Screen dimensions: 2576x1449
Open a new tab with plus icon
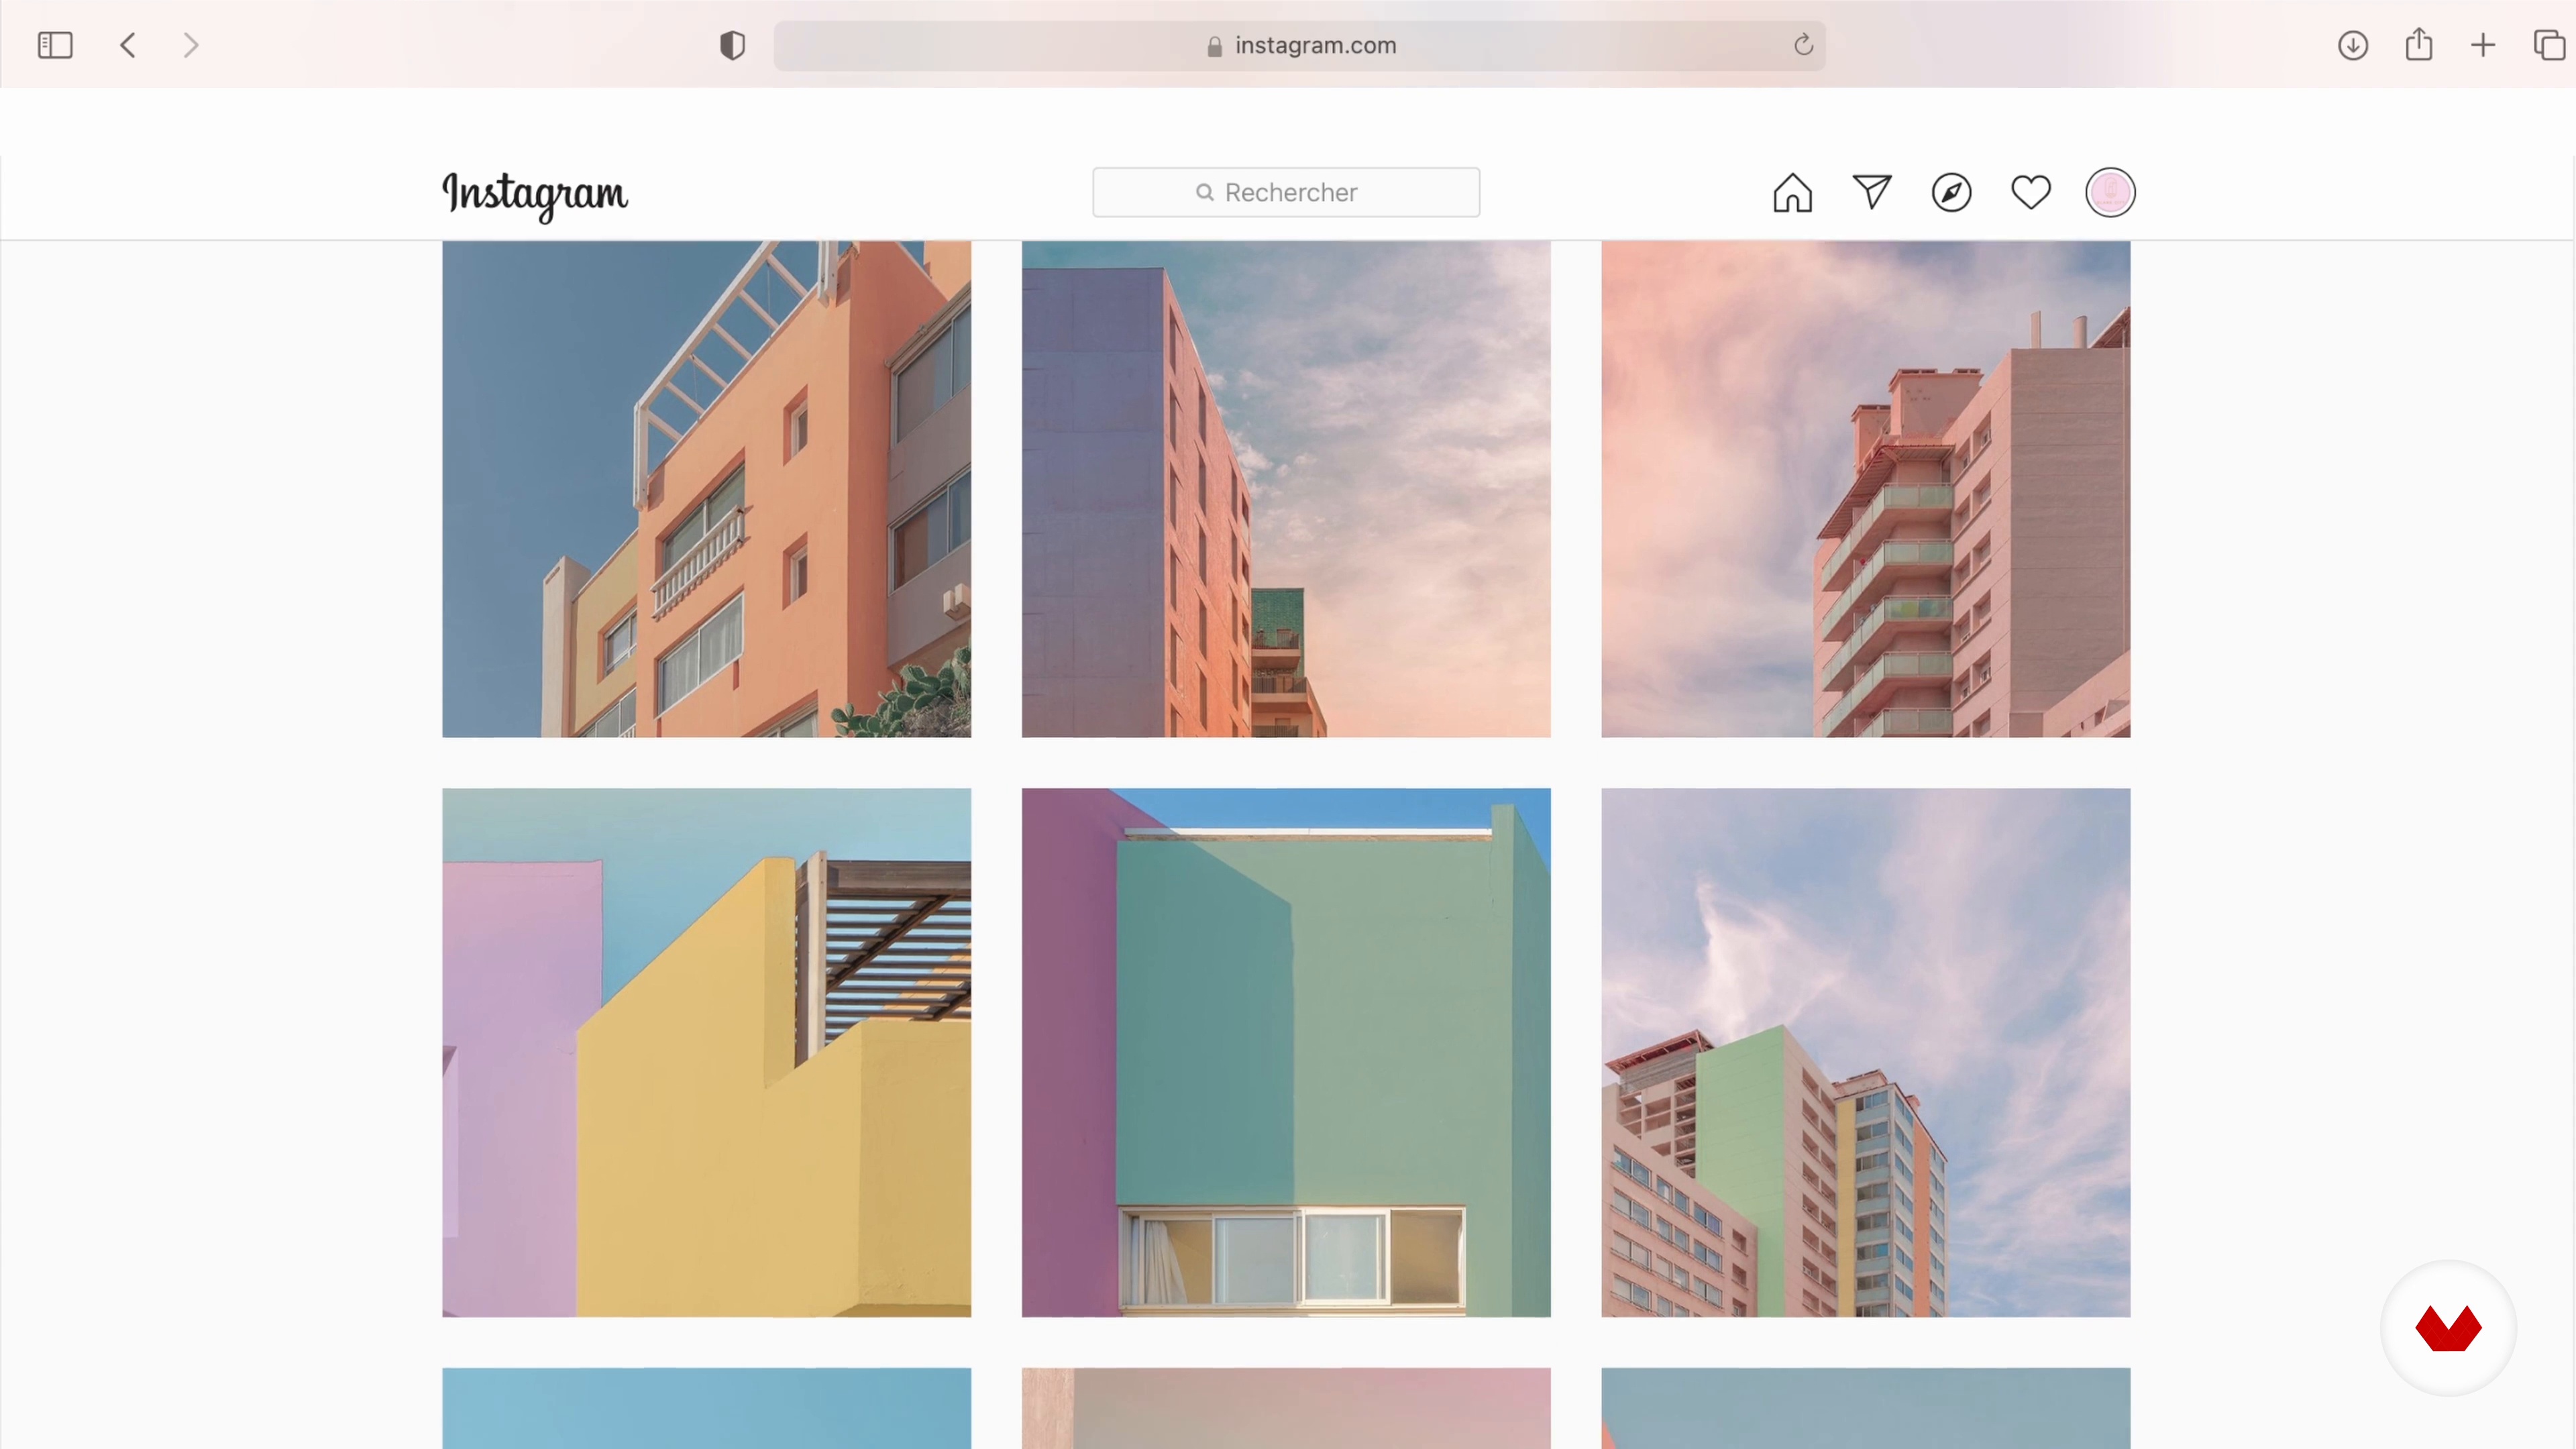pos(2483,45)
